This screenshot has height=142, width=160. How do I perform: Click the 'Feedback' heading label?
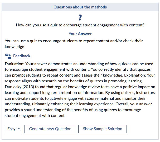pyautogui.click(x=22, y=56)
